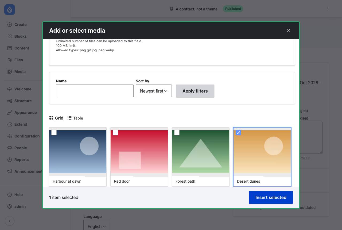Click the Harbour at dawn image thumbnail

(x=78, y=152)
